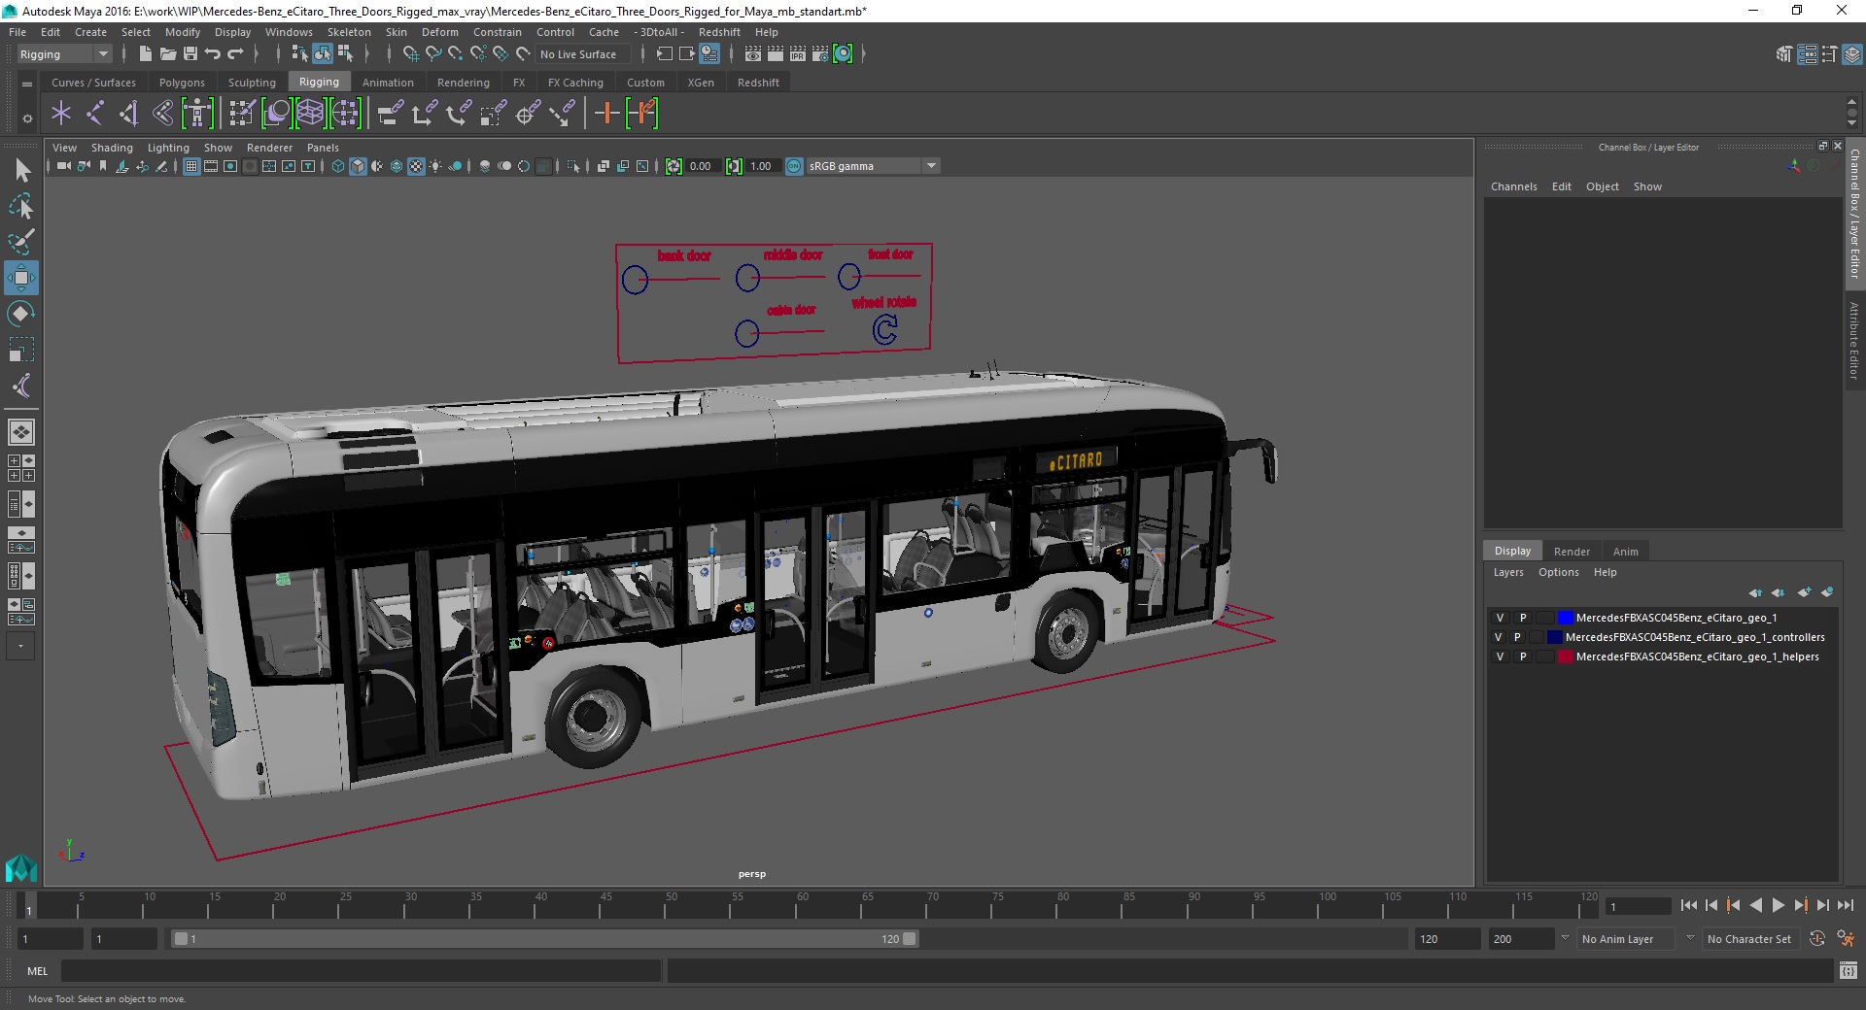Open render settings clapperboard icon

tap(820, 54)
